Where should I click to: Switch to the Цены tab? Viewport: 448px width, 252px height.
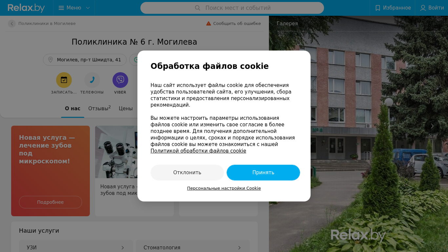click(x=126, y=108)
